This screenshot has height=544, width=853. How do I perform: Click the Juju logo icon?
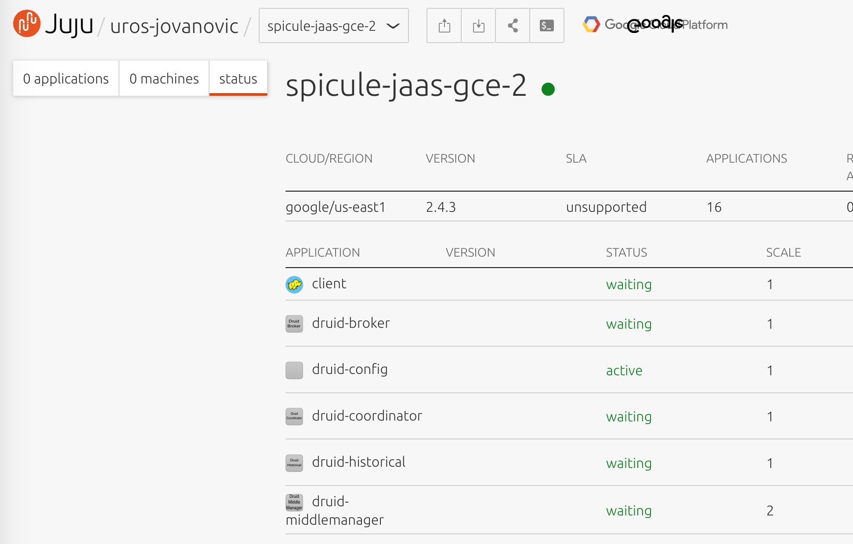click(x=27, y=24)
